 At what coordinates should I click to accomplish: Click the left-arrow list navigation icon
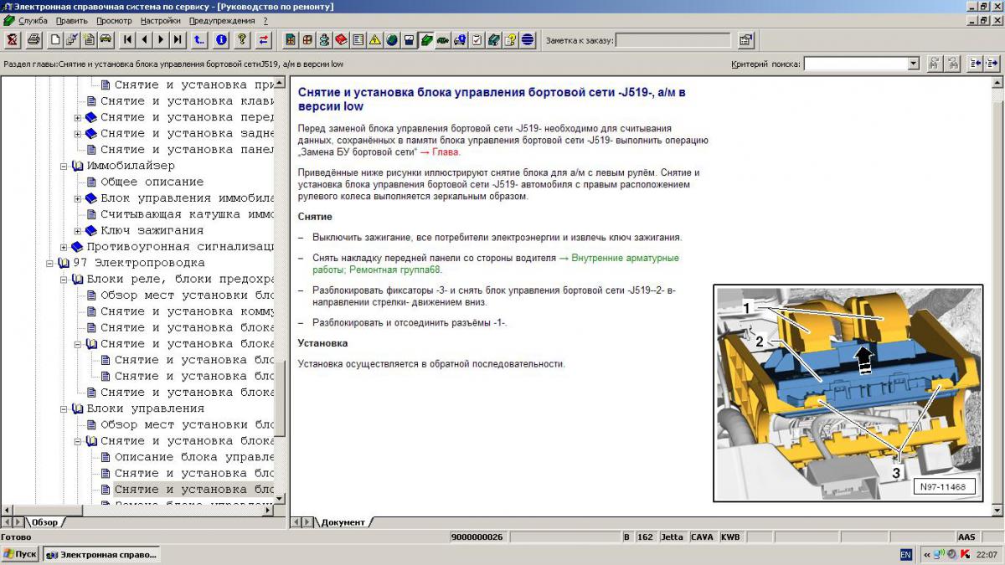point(976,64)
